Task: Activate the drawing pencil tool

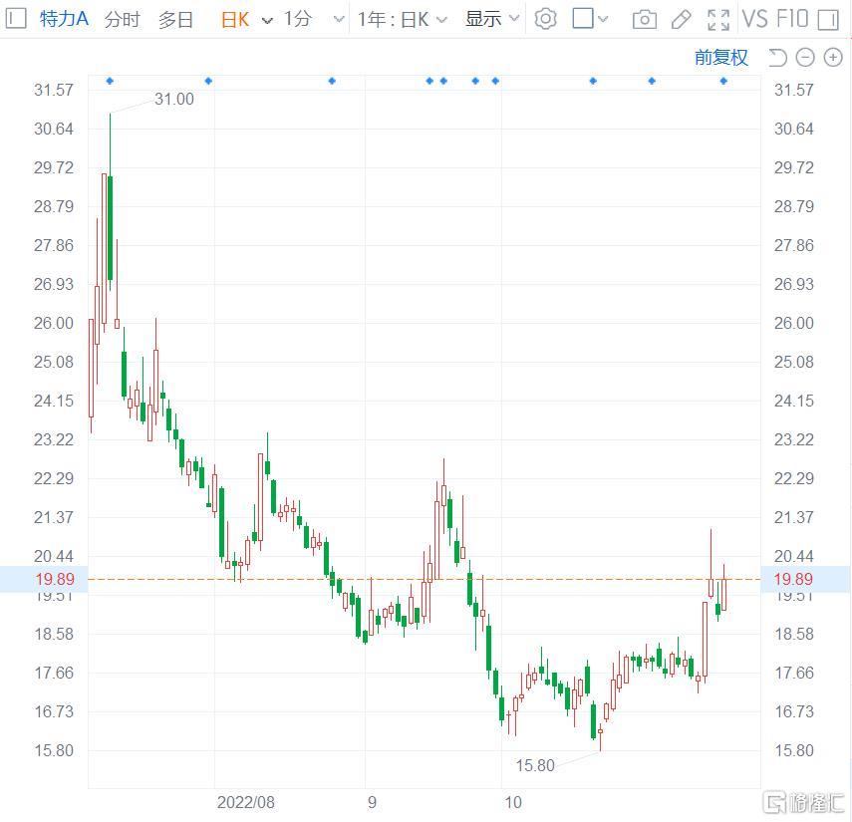Action: [x=682, y=20]
